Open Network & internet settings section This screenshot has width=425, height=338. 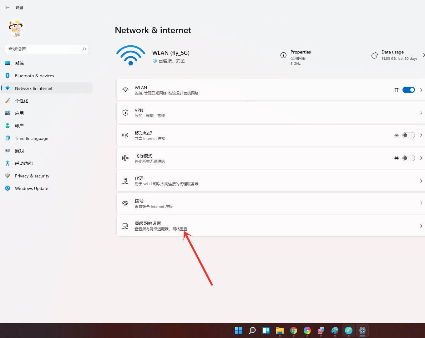coord(33,88)
